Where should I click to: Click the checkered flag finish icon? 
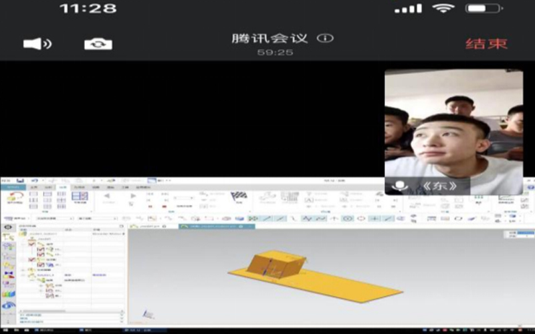click(x=239, y=195)
